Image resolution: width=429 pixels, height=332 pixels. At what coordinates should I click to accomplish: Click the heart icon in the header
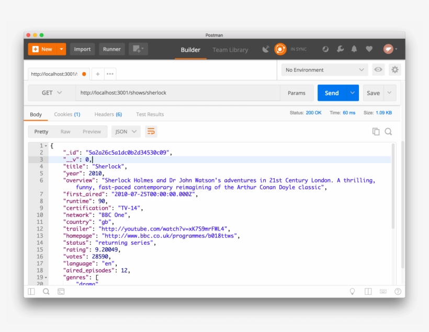369,49
